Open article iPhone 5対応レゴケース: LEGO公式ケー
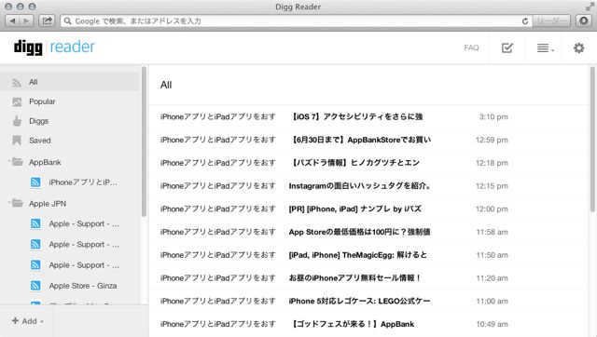The image size is (597, 337). coord(359,301)
